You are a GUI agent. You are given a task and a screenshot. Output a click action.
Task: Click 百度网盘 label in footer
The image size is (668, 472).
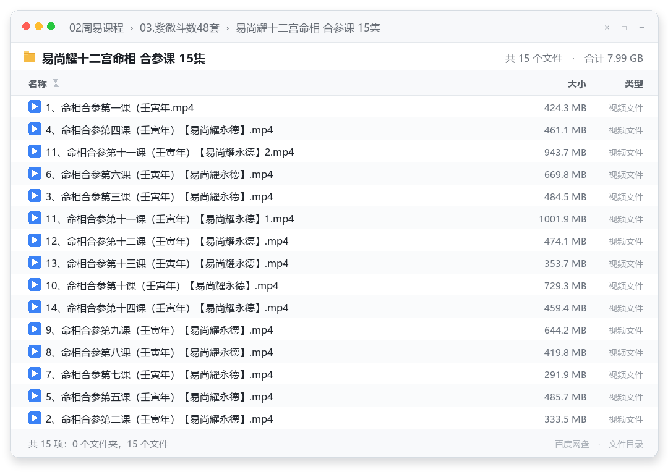(572, 444)
